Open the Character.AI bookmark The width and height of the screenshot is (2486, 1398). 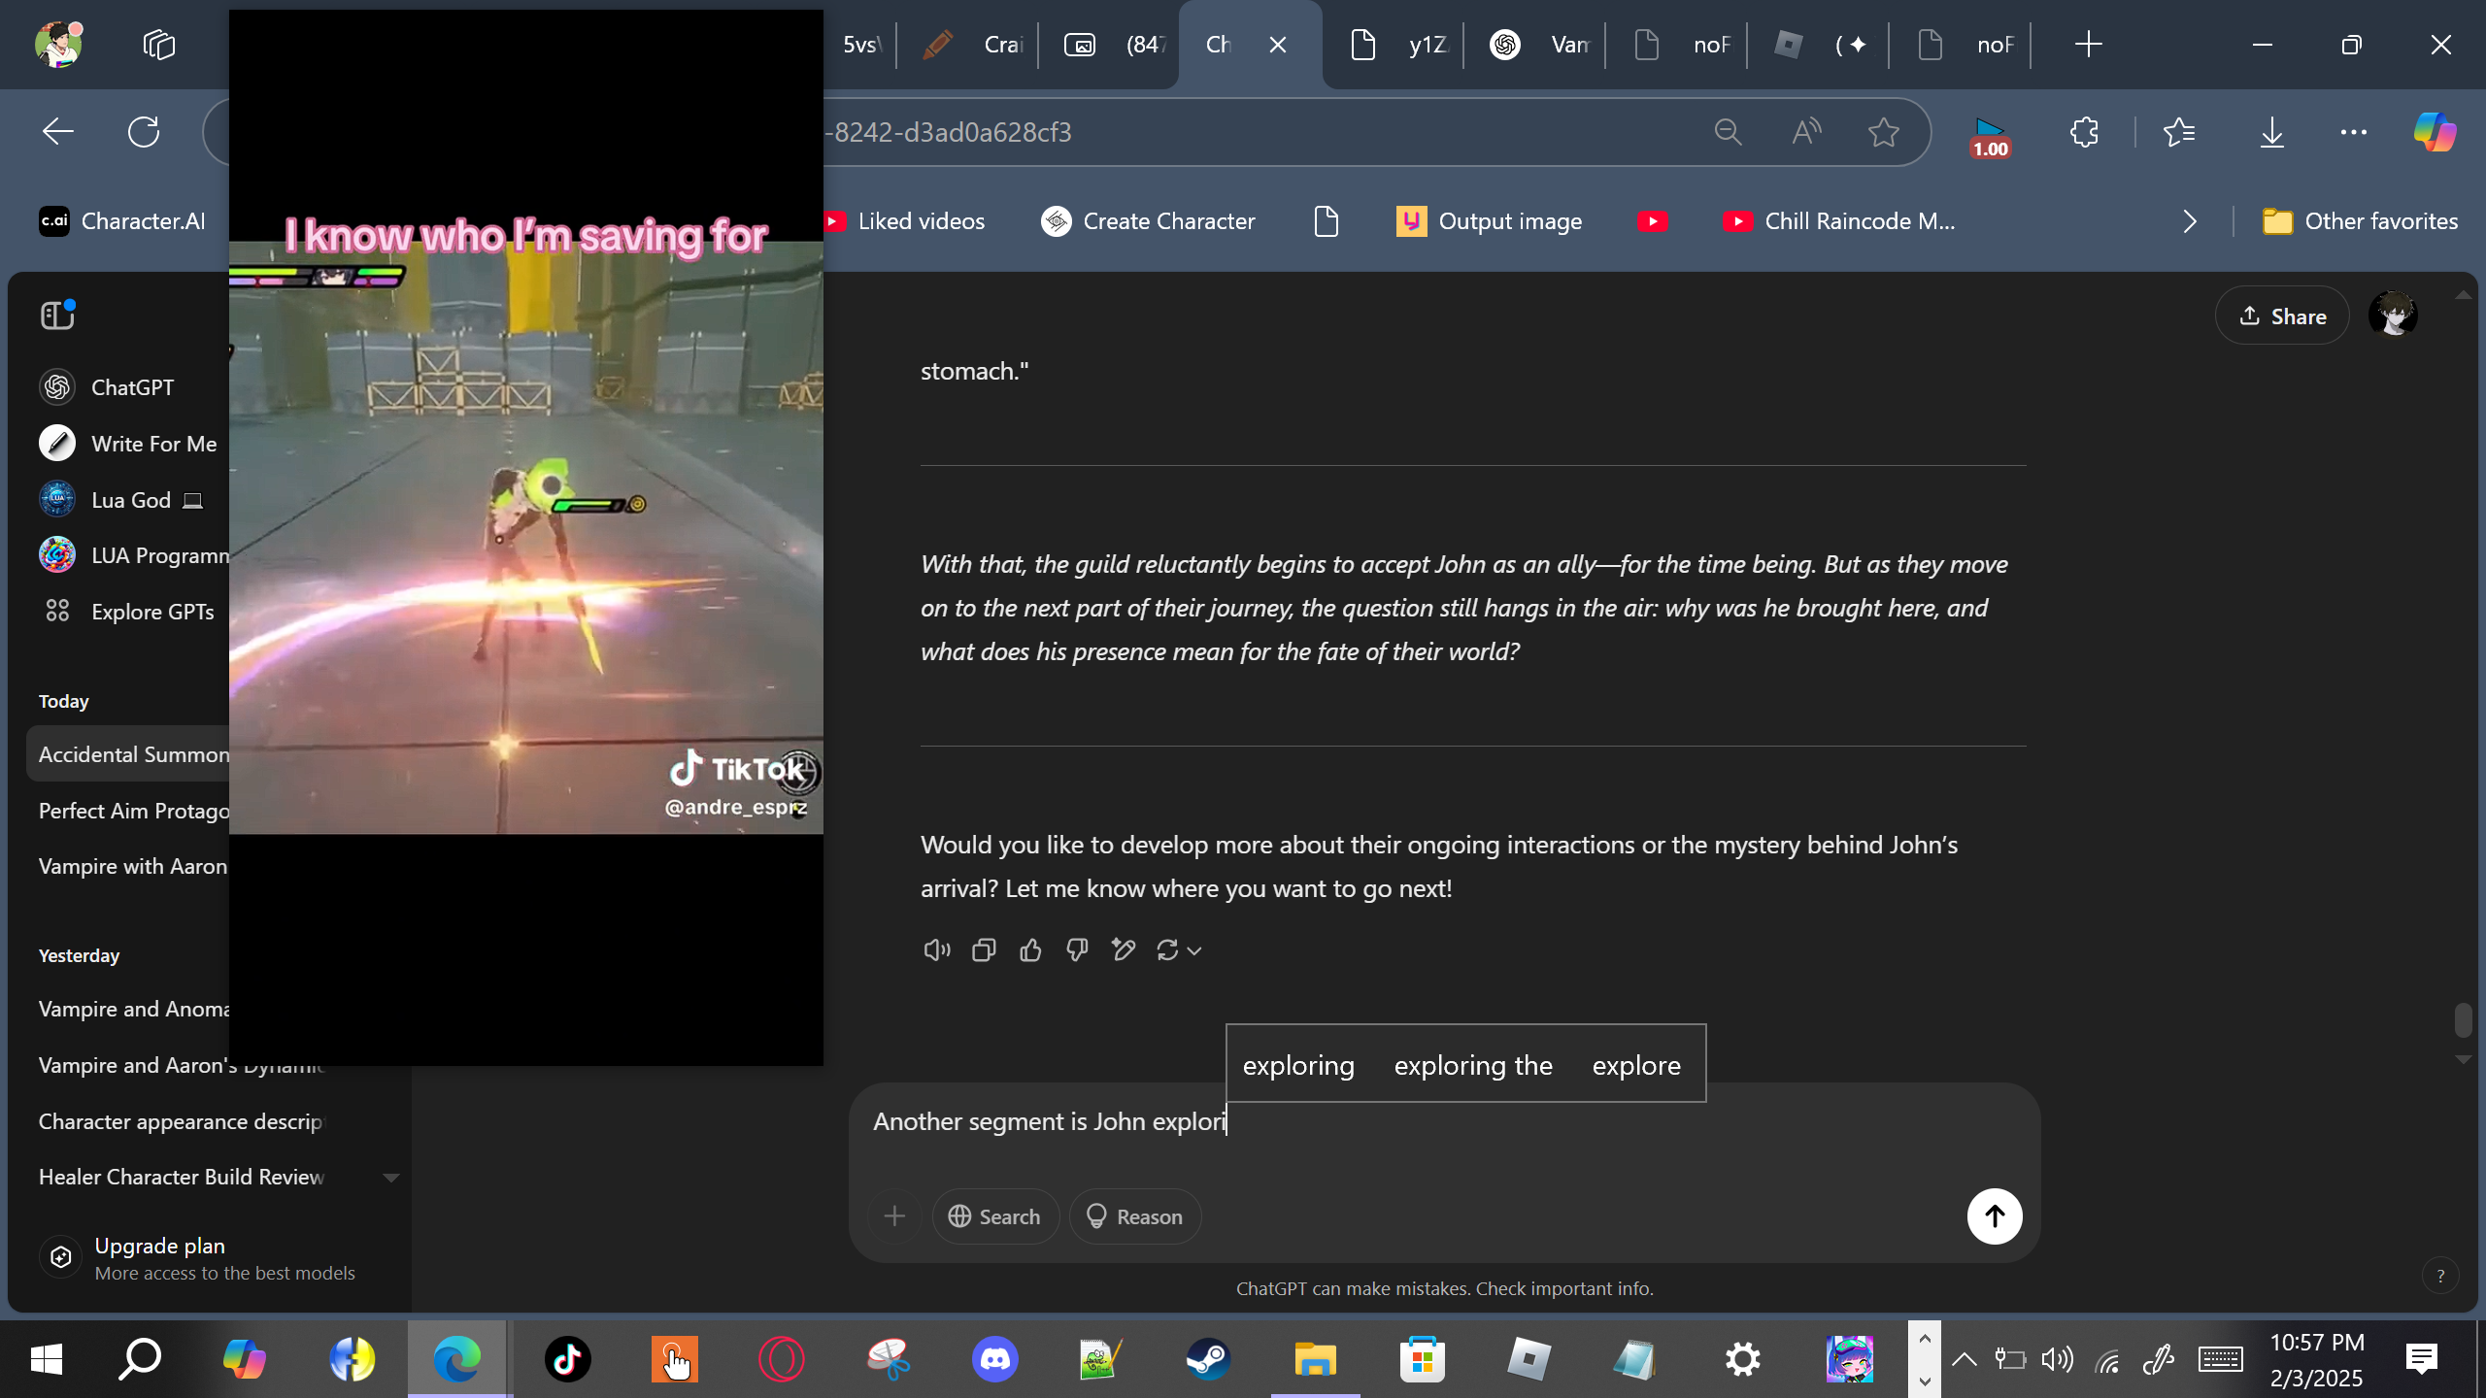point(122,221)
